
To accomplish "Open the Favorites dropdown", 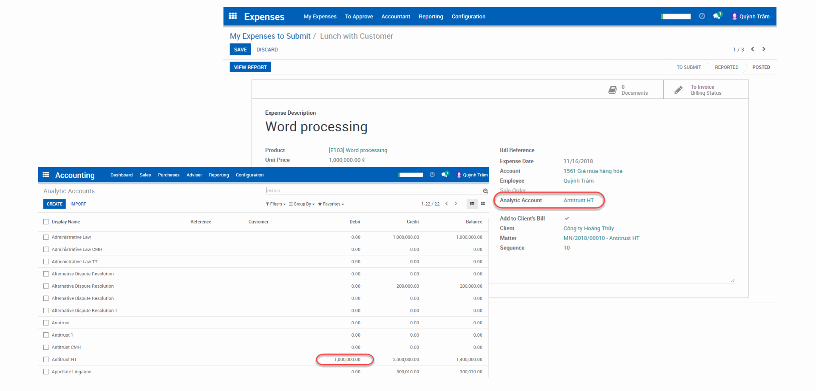I will pyautogui.click(x=331, y=204).
